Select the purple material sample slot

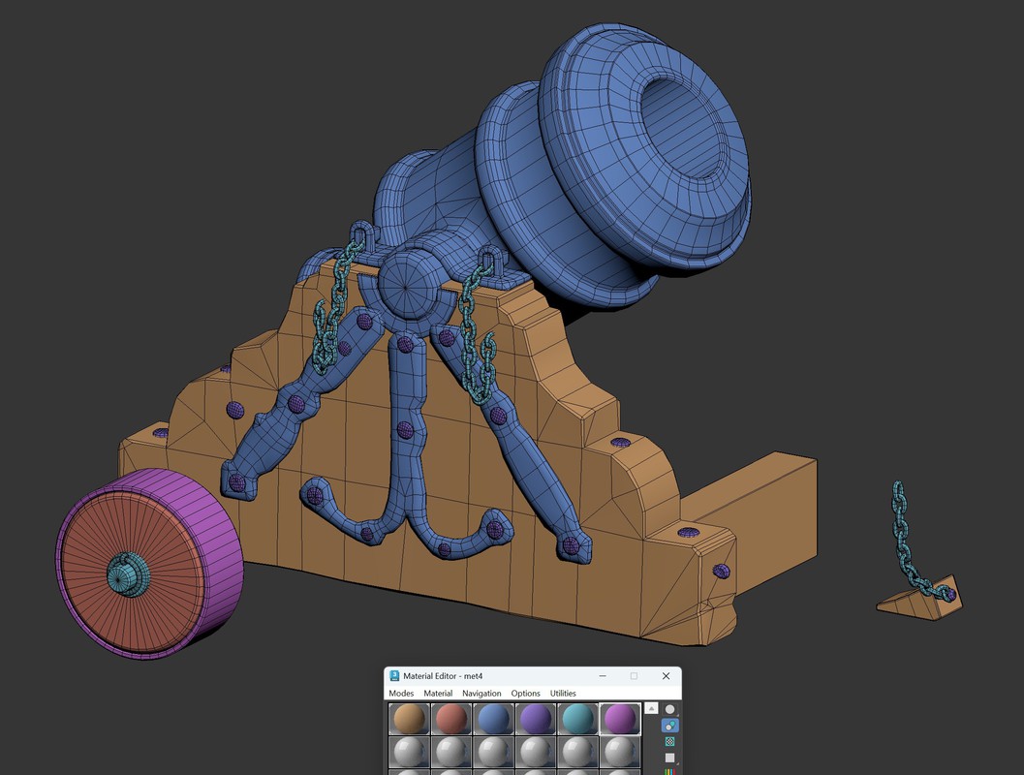pyautogui.click(x=536, y=718)
